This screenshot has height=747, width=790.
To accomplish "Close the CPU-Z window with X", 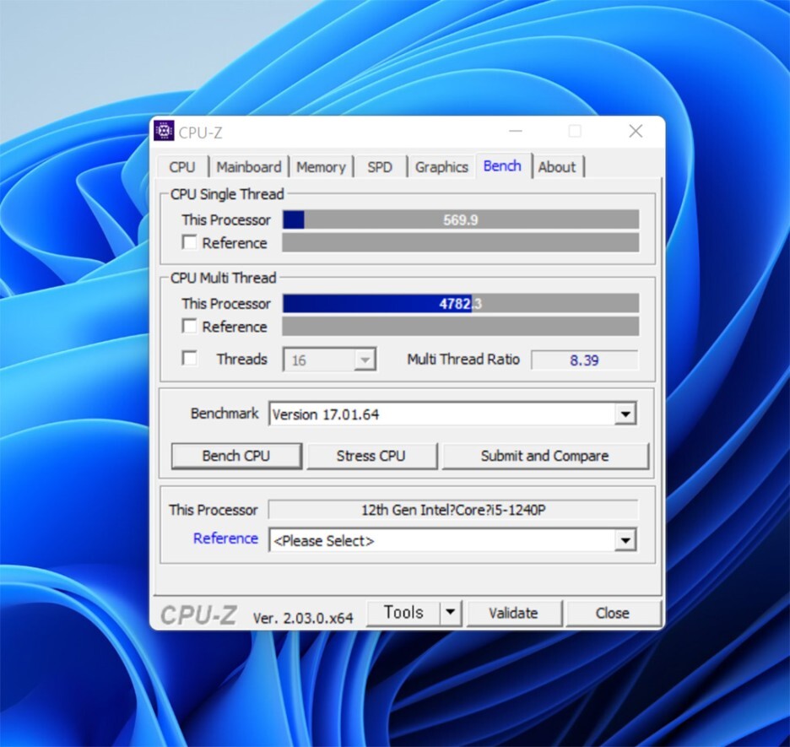I will 636,131.
